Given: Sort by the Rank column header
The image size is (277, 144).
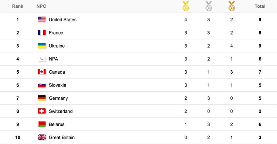Looking at the screenshot, I should (x=18, y=6).
